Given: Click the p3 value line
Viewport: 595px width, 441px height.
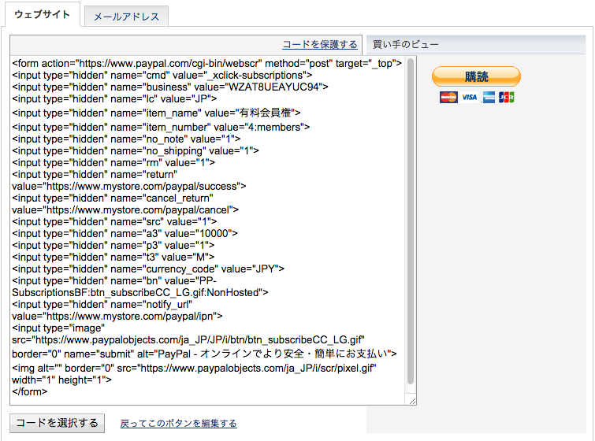Looking at the screenshot, I should [113, 245].
